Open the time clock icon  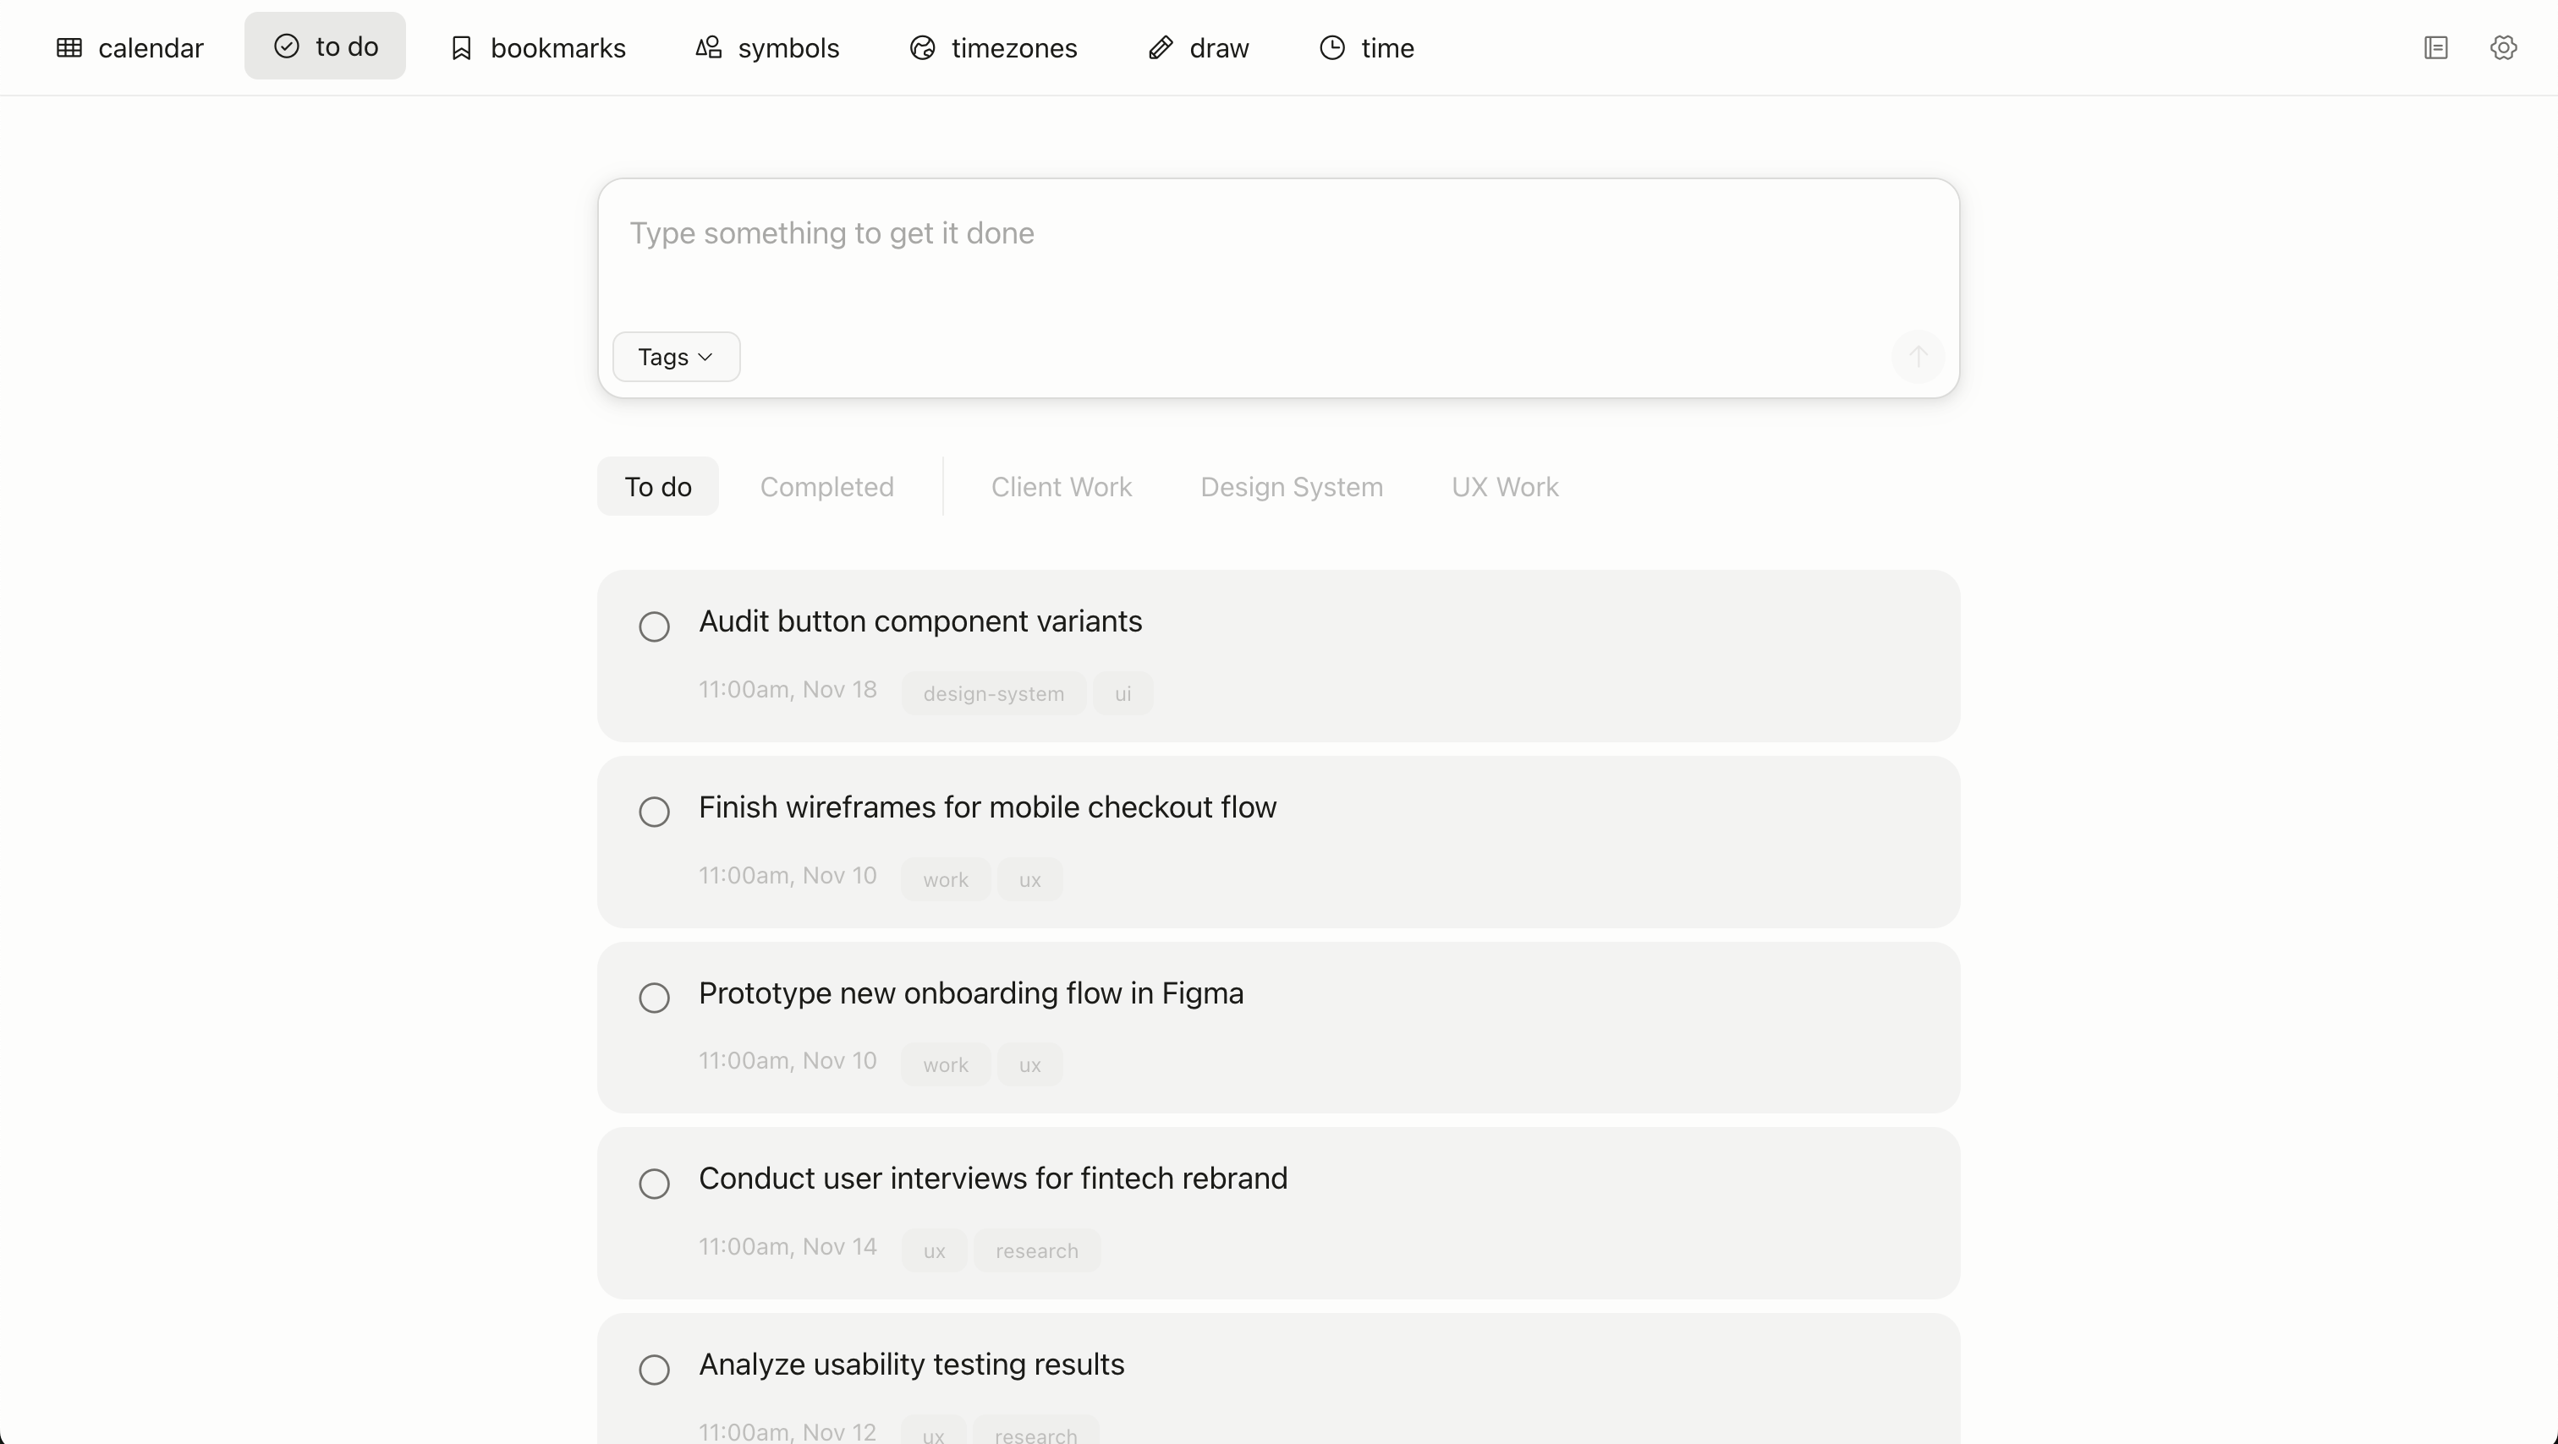pyautogui.click(x=1331, y=47)
